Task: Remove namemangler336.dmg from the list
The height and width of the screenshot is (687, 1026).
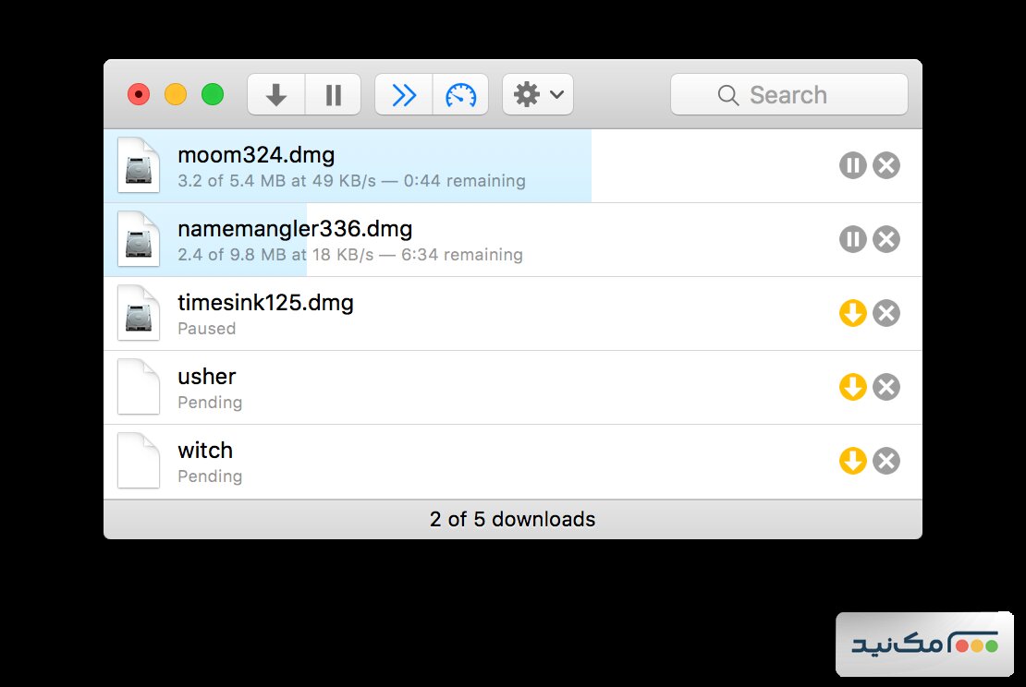Action: (886, 240)
